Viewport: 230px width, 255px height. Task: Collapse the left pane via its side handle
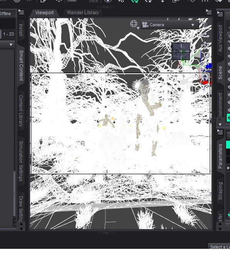[27, 119]
